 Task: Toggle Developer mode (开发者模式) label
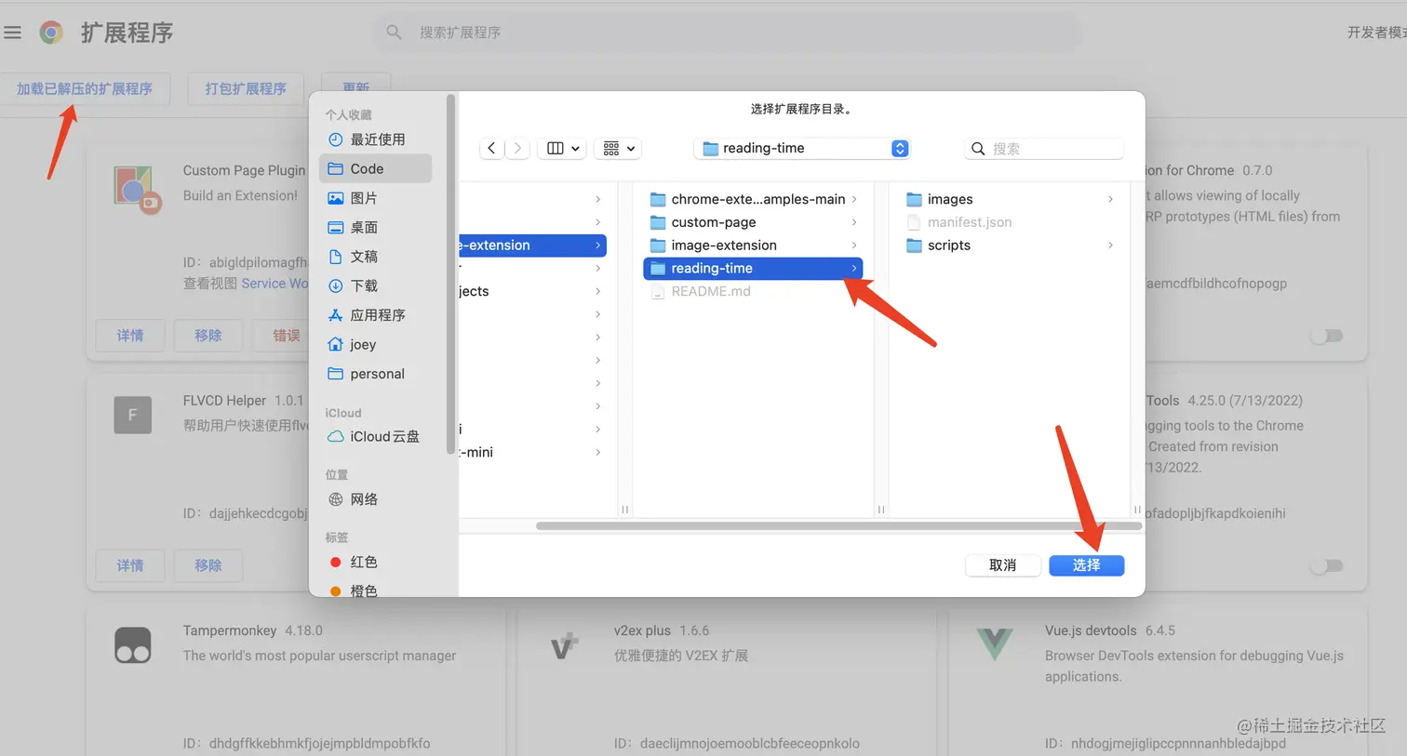click(x=1377, y=33)
